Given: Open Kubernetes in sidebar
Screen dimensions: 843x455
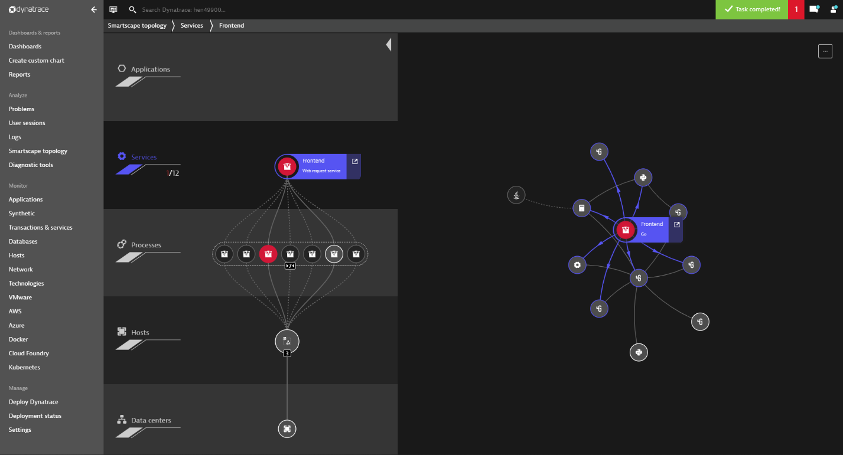Looking at the screenshot, I should (25, 367).
